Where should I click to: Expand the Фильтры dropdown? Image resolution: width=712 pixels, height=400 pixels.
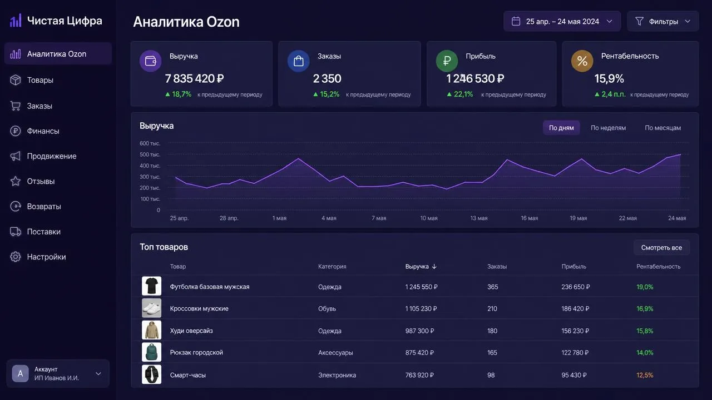click(x=662, y=21)
